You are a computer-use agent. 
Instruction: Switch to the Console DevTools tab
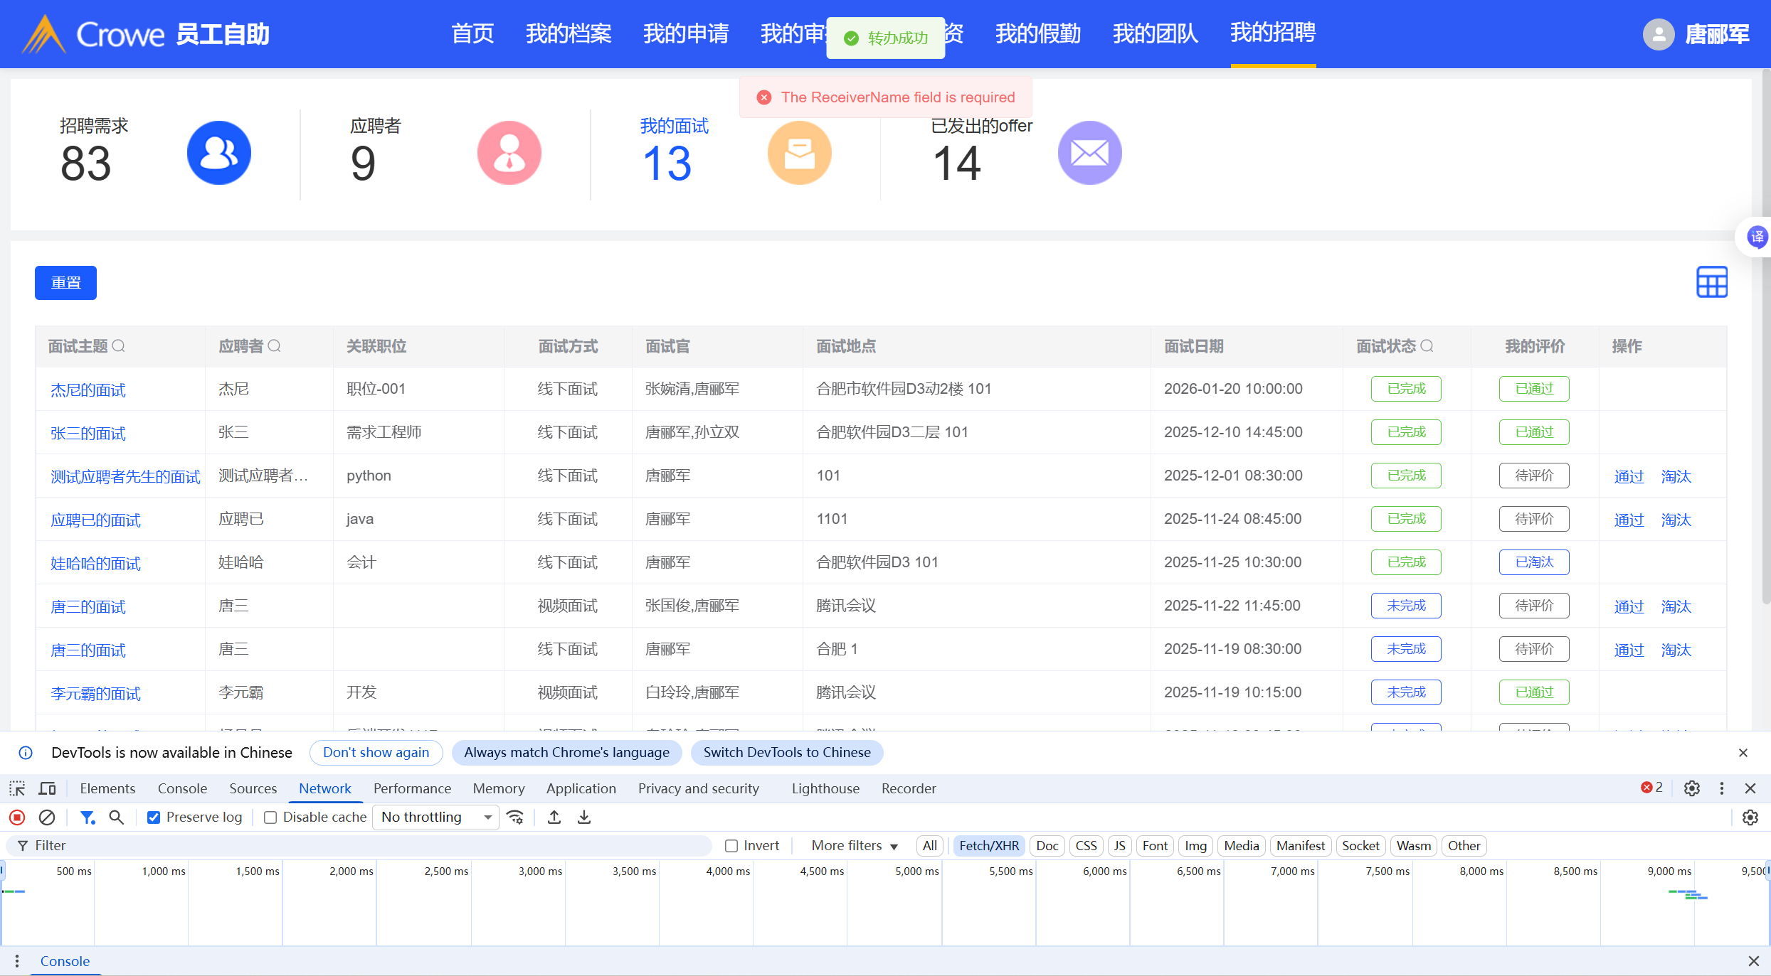pyautogui.click(x=182, y=788)
